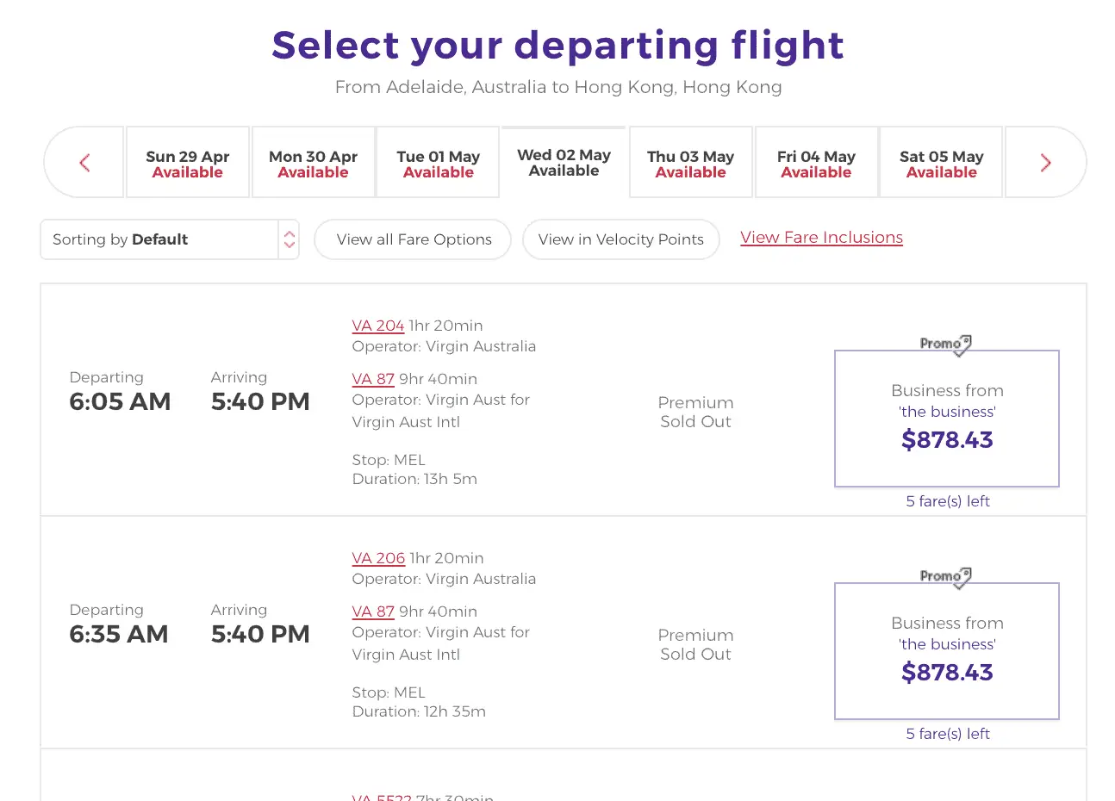The image size is (1115, 801).
Task: Click the Promo tag icon on second flight
Action: click(x=945, y=576)
